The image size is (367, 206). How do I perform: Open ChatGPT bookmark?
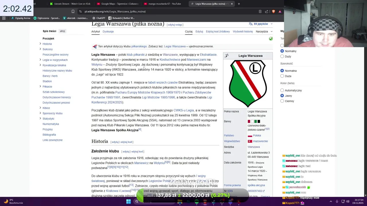[x=98, y=18]
